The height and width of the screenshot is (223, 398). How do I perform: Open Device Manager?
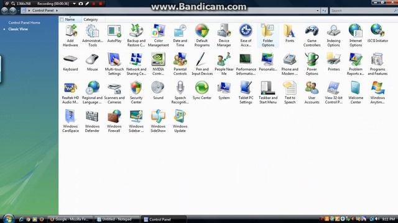coord(224,36)
